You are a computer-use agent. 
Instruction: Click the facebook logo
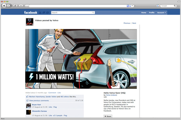pos(30,12)
